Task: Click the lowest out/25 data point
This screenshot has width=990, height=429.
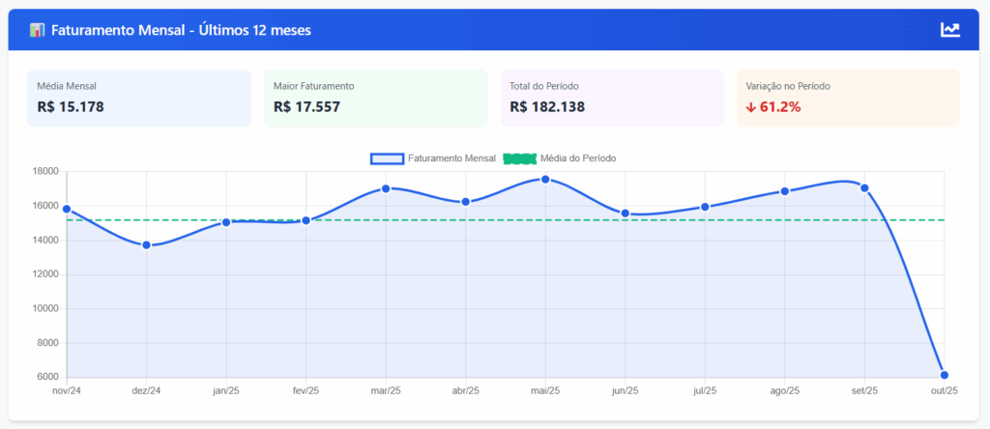Action: tap(945, 375)
